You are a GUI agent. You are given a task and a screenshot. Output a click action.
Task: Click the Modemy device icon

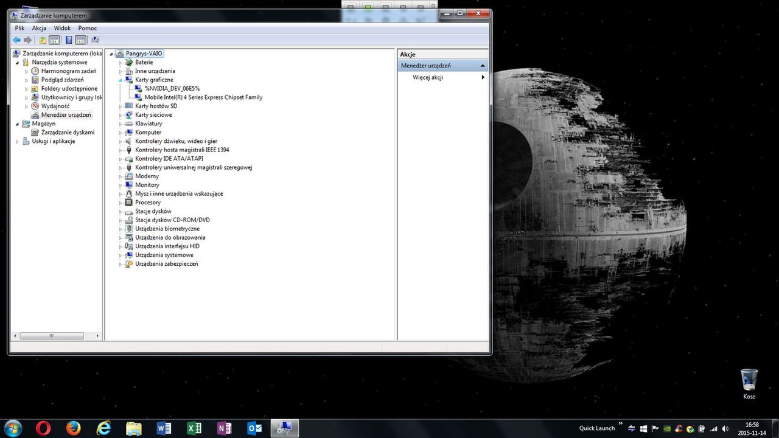point(129,176)
